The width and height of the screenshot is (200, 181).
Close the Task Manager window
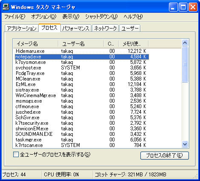(x=193, y=7)
